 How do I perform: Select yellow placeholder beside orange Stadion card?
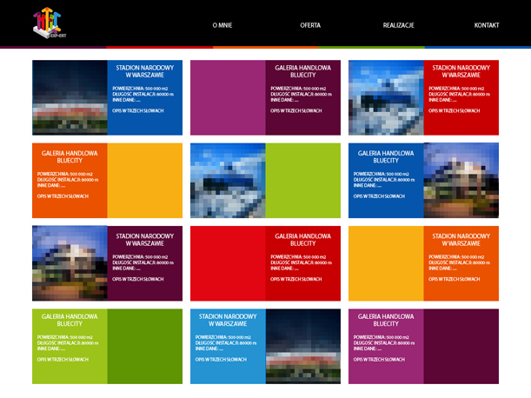coord(386,263)
